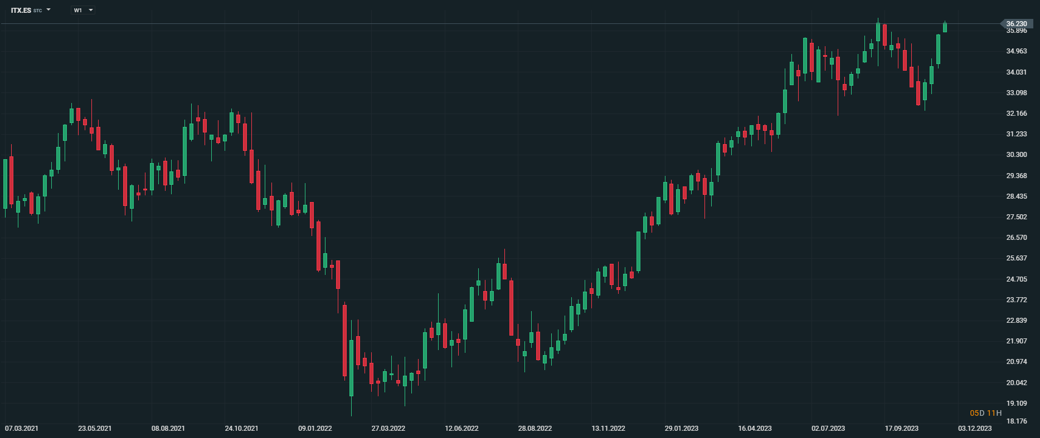Select the 20.042 price level label
The image size is (1040, 438).
coord(1016,383)
